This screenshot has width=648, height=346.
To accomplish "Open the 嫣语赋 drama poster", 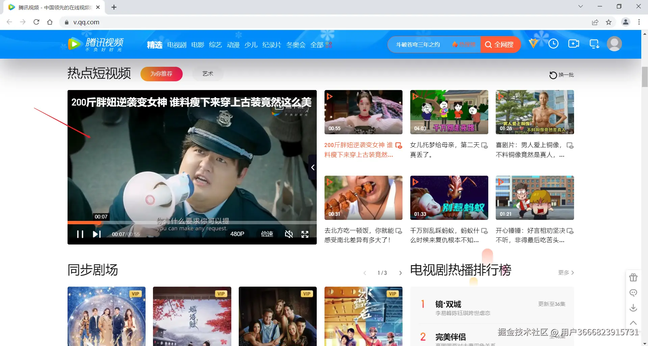I will pyautogui.click(x=192, y=316).
